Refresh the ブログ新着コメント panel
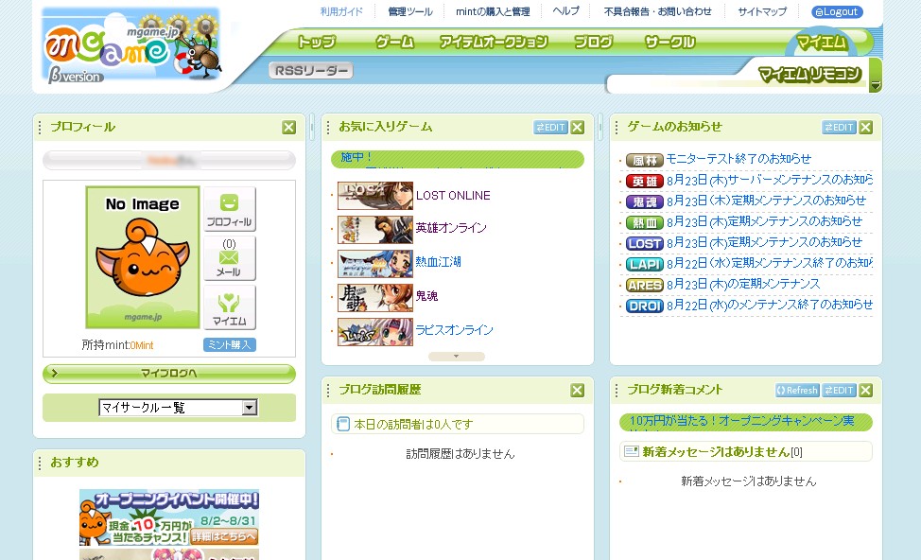 [x=796, y=391]
